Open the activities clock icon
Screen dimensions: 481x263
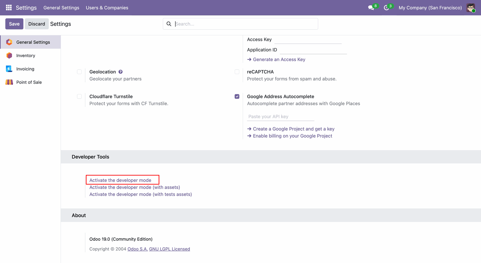point(386,8)
